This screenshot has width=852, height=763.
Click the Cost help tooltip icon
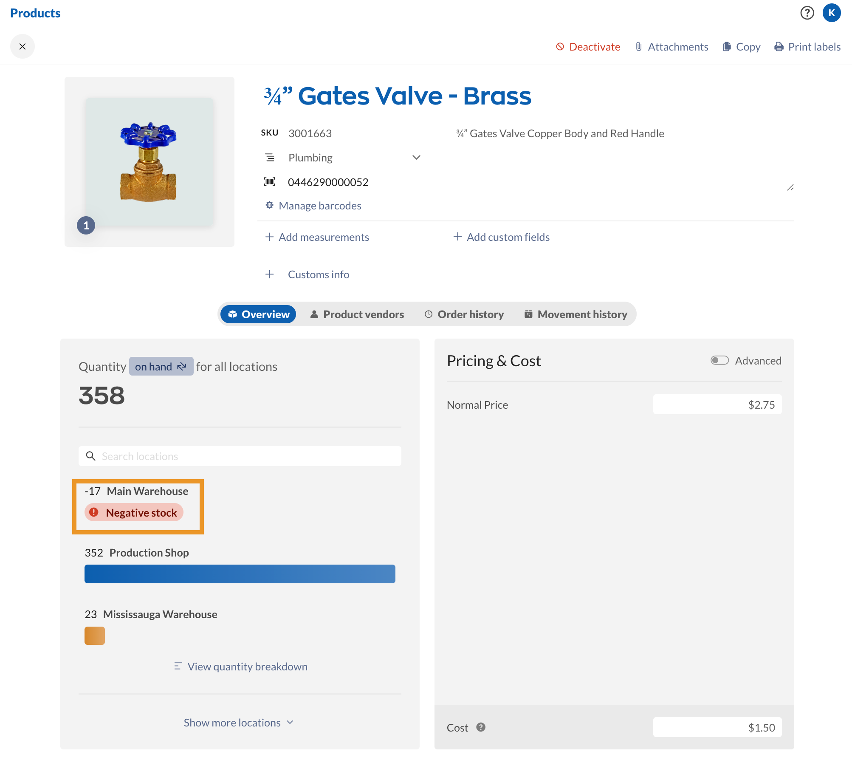(481, 727)
